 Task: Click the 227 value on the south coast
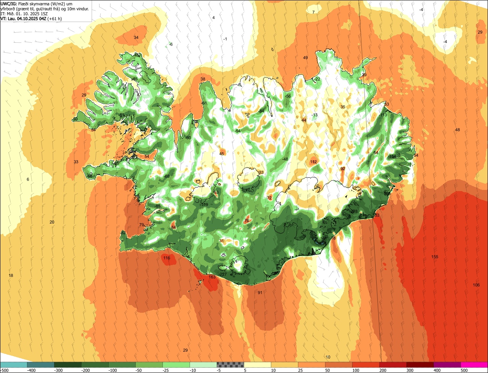point(223,274)
